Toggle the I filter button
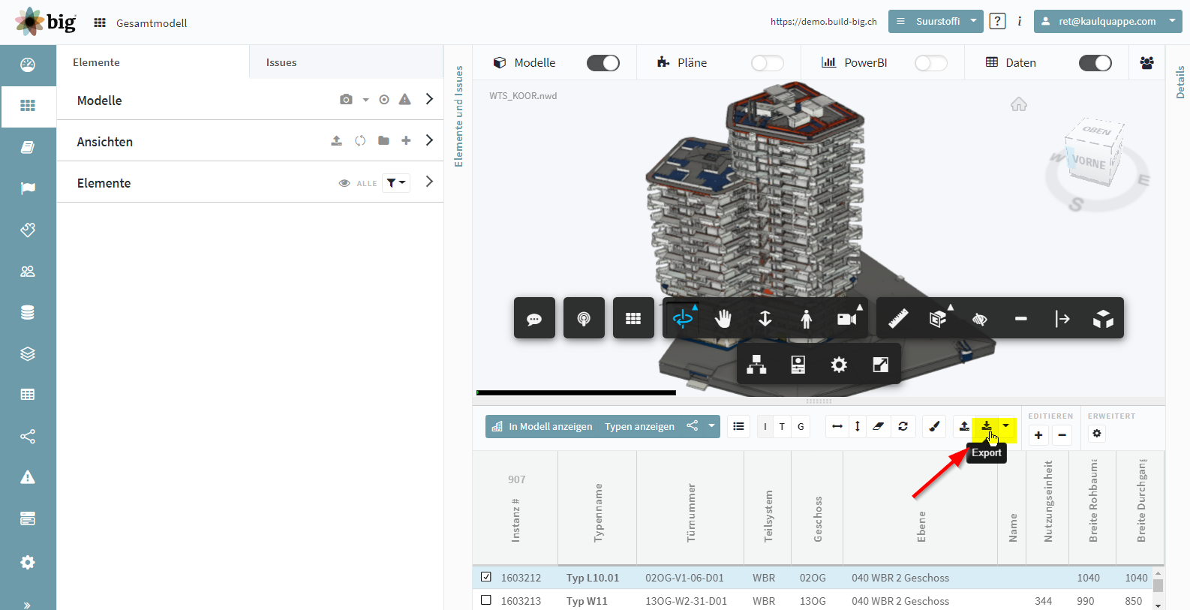This screenshot has width=1190, height=610. (x=765, y=426)
